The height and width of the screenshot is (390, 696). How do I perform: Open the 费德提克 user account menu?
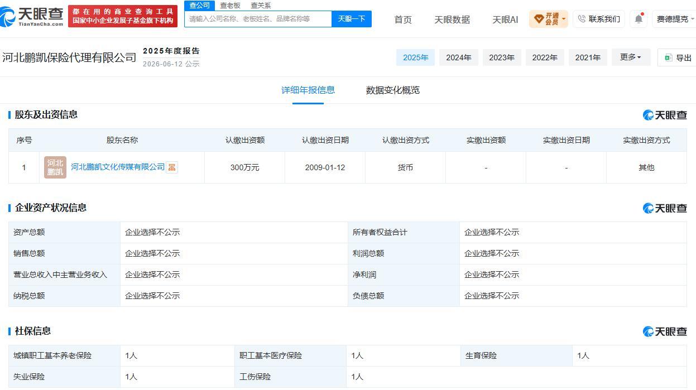[675, 19]
